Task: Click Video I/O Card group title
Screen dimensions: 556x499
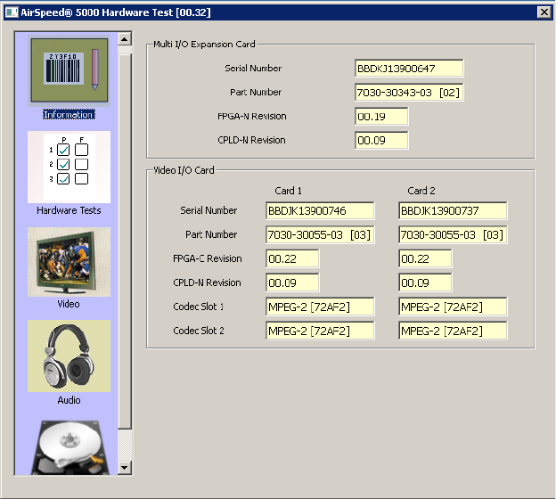Action: 184,170
